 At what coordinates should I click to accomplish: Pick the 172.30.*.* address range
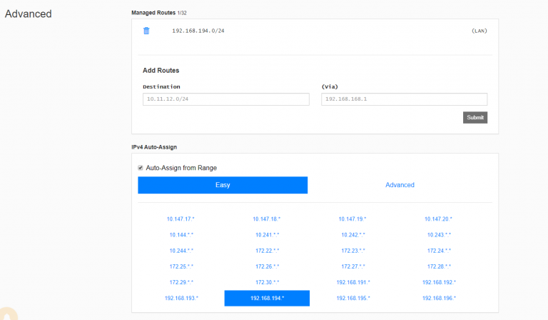267,282
